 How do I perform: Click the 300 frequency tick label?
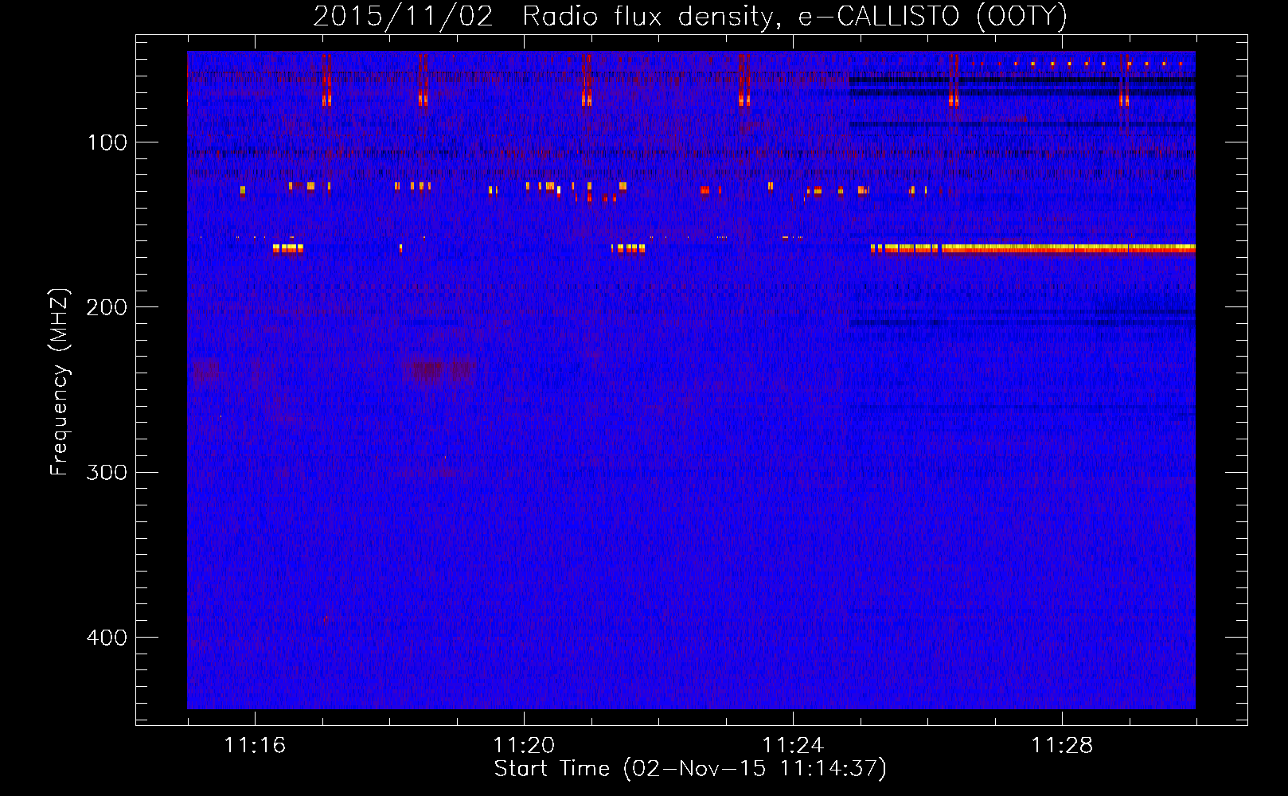point(106,473)
